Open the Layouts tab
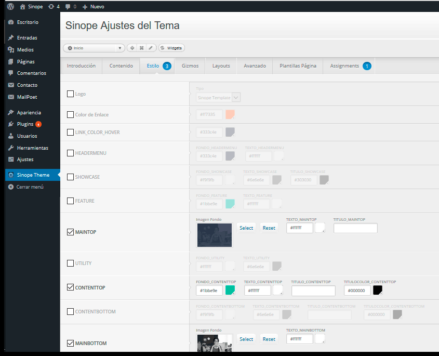Image resolution: width=439 pixels, height=356 pixels. [x=221, y=66]
